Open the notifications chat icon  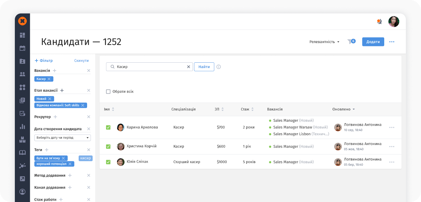pos(379,22)
